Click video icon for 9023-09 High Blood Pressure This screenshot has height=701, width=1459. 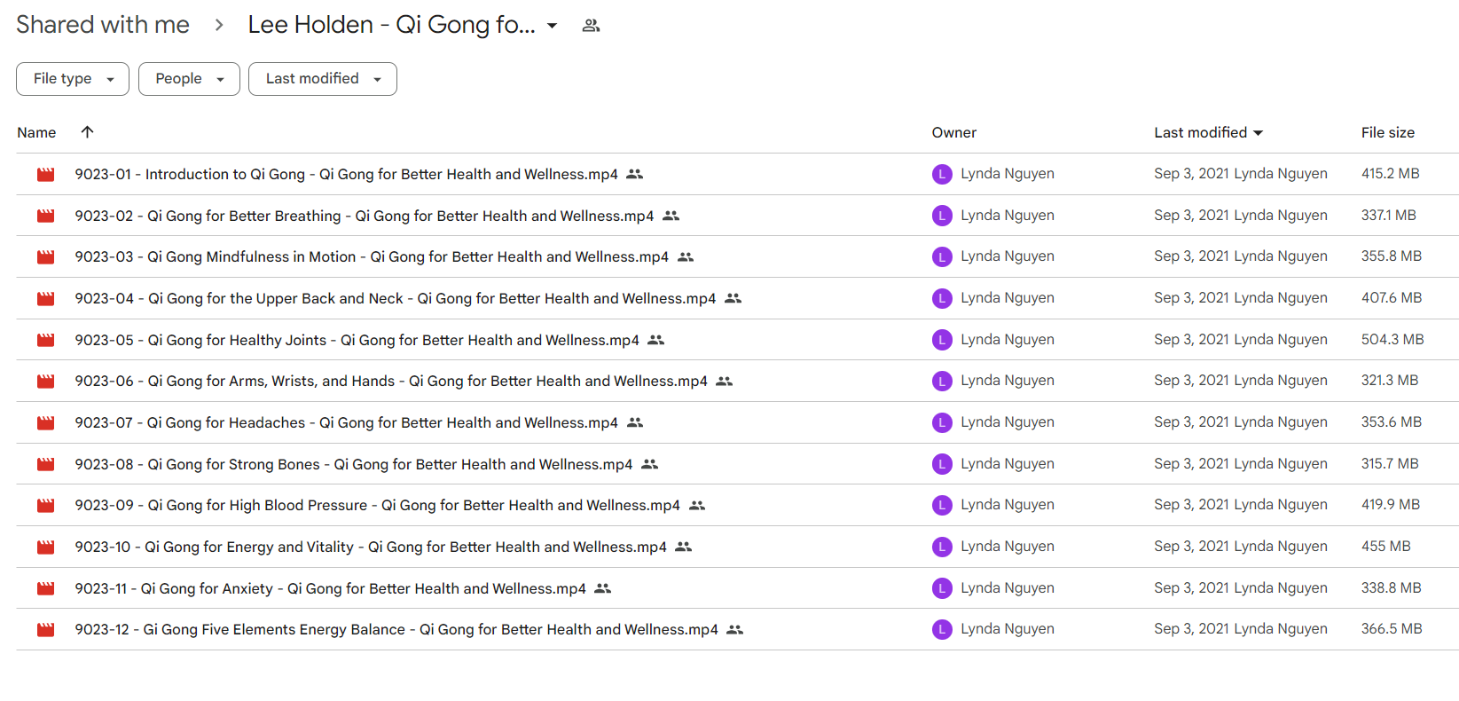point(46,506)
